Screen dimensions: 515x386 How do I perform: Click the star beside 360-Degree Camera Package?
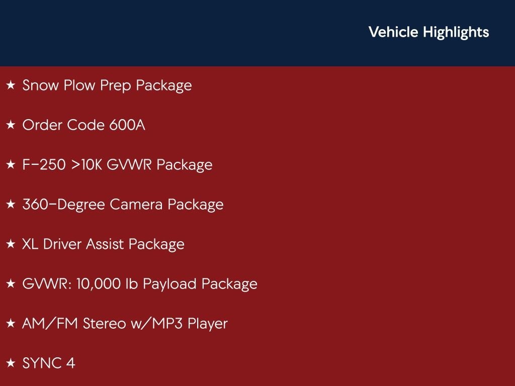tap(11, 205)
